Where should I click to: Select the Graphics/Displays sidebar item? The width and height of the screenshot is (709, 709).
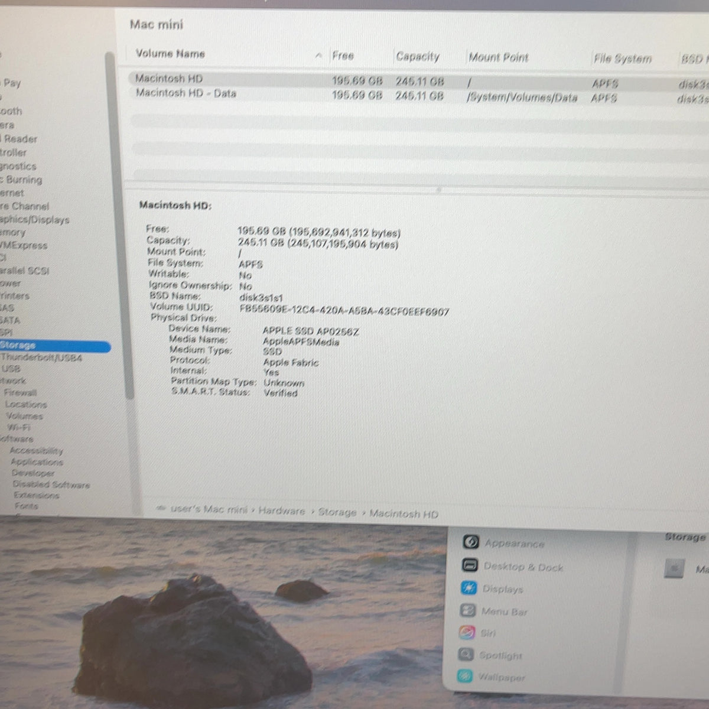point(35,220)
